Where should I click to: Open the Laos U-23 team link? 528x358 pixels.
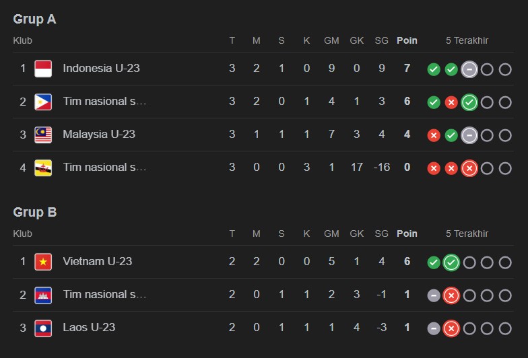(89, 327)
